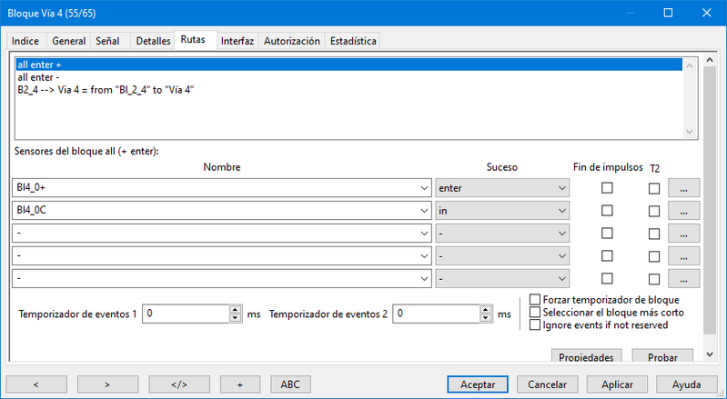Decrease Temporizador de eventos 2 value
This screenshot has height=399, width=727.
tap(486, 318)
